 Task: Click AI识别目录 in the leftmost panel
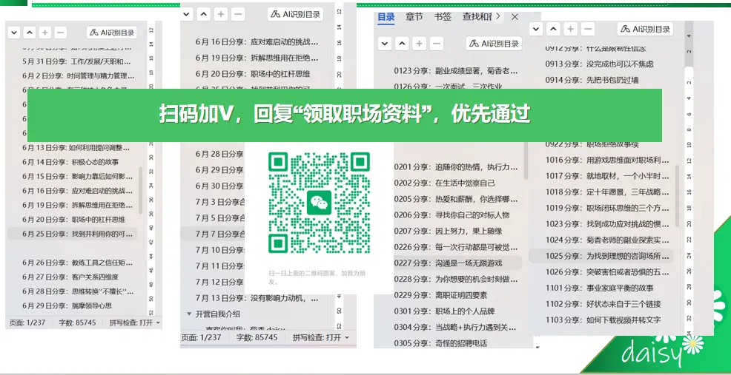click(x=112, y=33)
